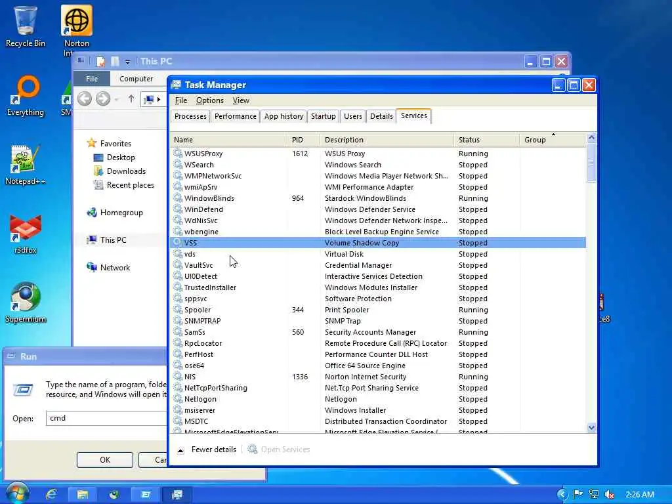Sort services by Name column
The height and width of the screenshot is (504, 672).
(228, 140)
